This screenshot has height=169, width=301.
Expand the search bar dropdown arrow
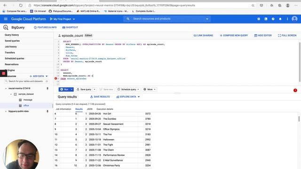[x=207, y=19]
